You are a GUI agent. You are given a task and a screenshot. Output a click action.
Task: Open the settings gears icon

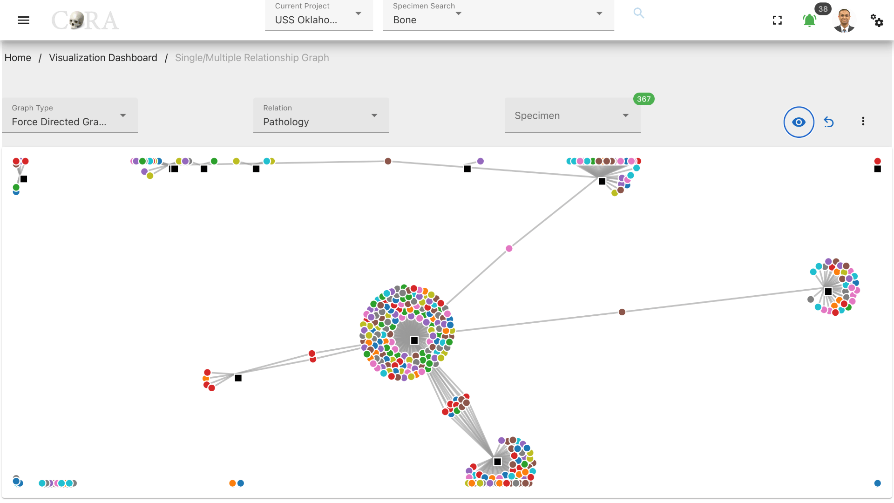click(x=877, y=20)
